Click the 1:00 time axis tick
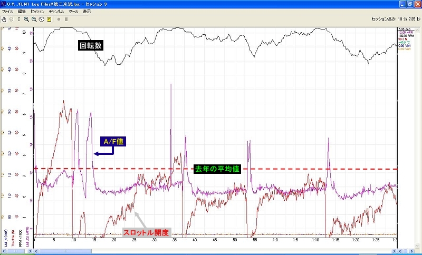Viewport: 422px width, 255px height. point(275,240)
